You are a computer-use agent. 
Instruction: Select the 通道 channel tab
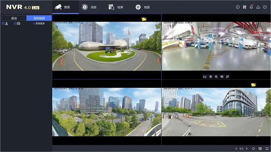[x=14, y=18]
